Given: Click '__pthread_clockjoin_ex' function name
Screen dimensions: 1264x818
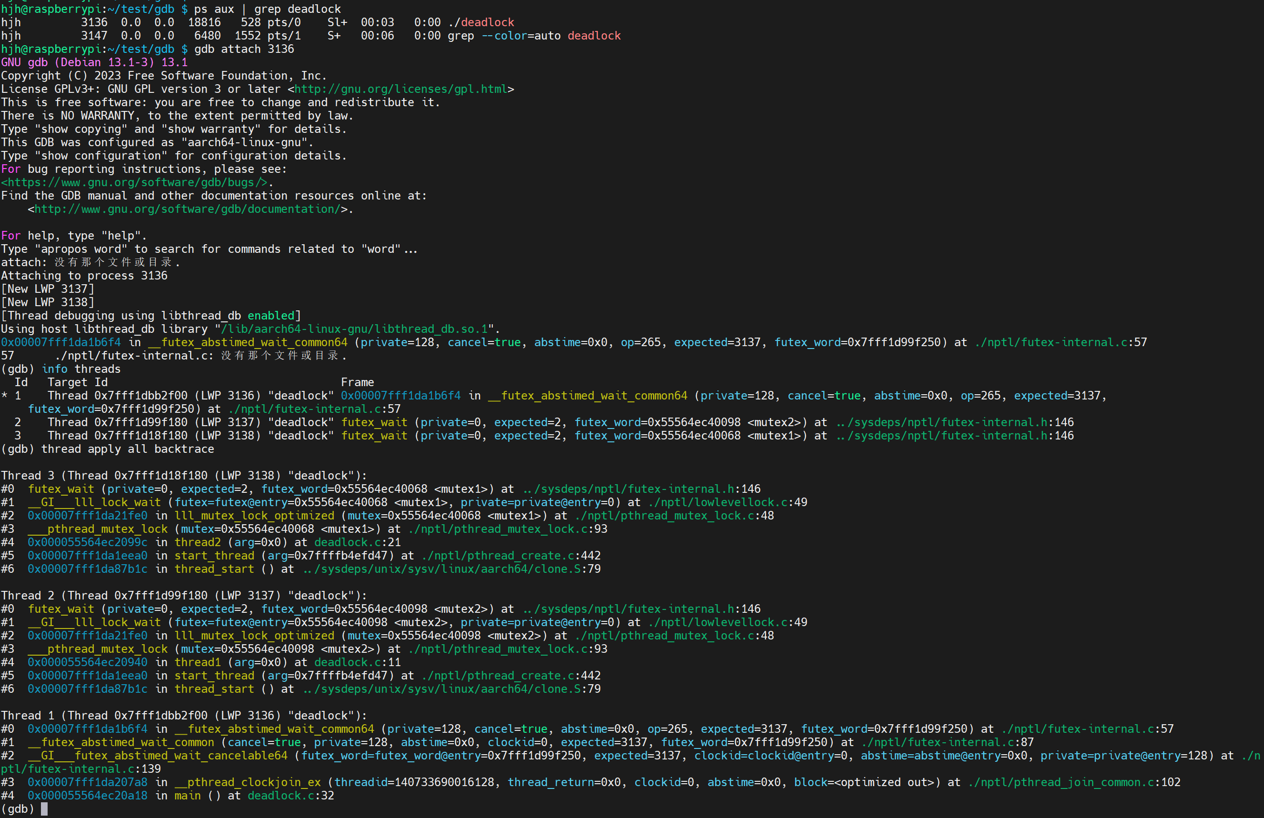Looking at the screenshot, I should pos(248,782).
